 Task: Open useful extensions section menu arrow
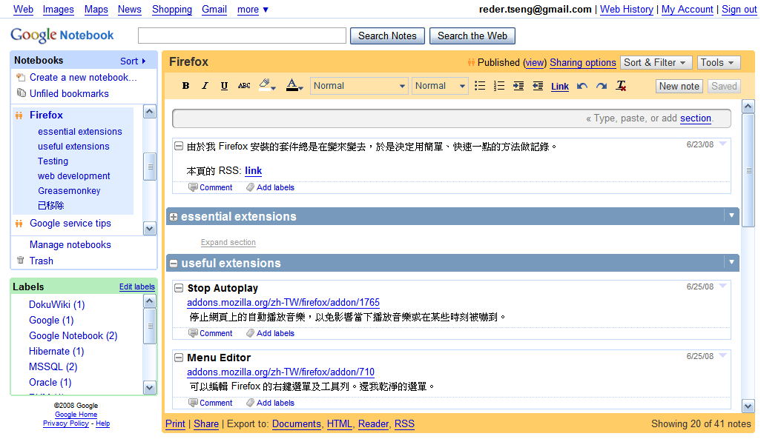pos(731,261)
